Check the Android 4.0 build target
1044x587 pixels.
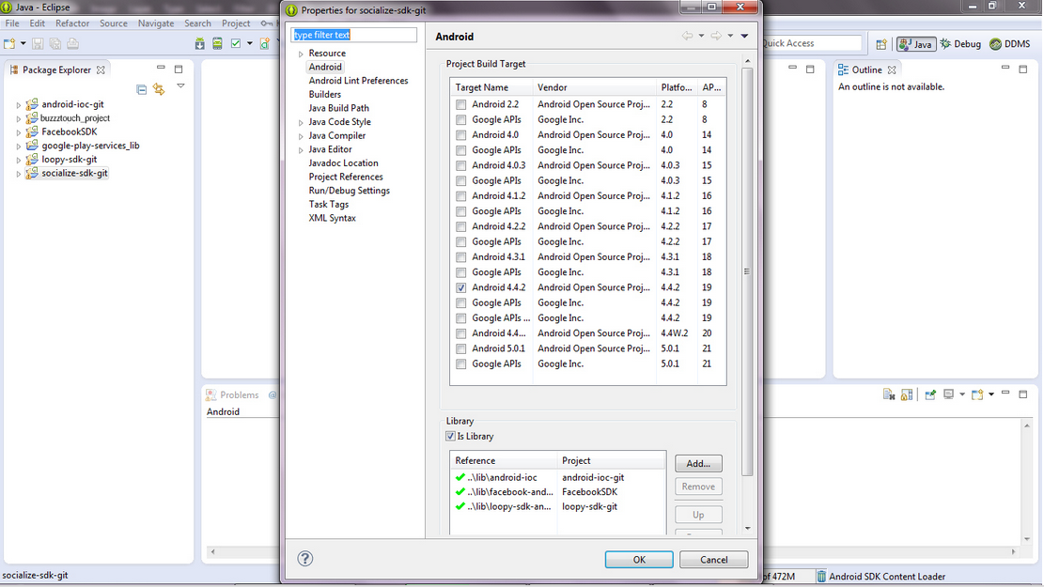[x=460, y=135]
